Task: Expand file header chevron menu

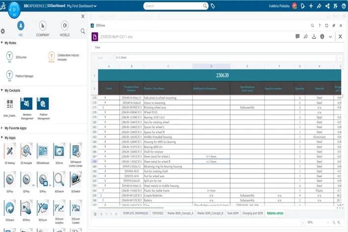Action: click(x=330, y=37)
